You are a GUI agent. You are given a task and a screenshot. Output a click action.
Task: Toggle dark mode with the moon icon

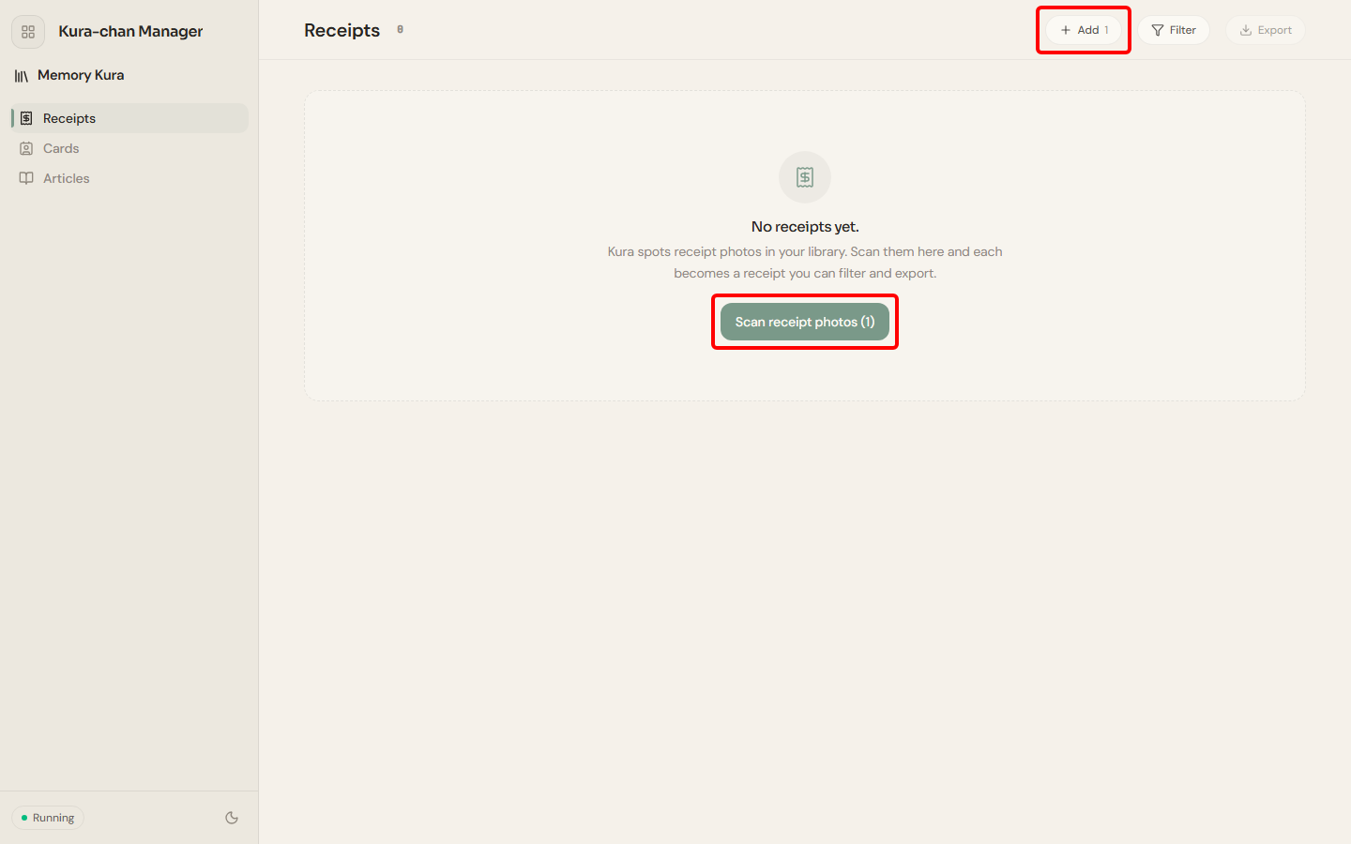click(x=232, y=818)
